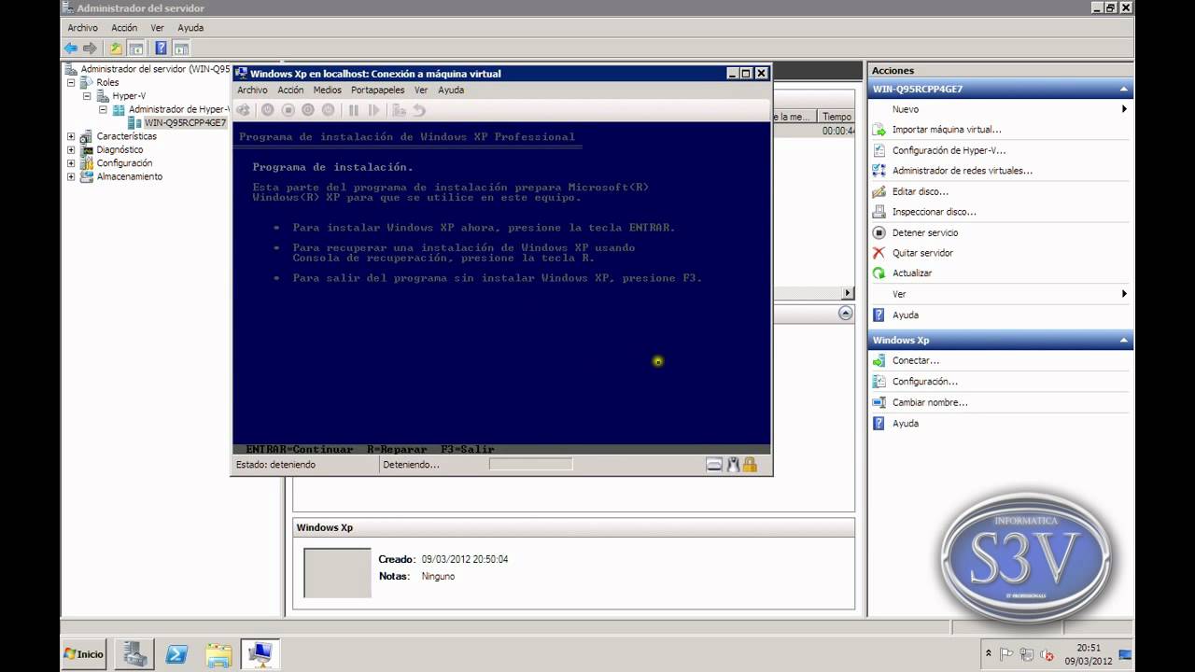Click the back arrow in Server Manager toolbar
The width and height of the screenshot is (1195, 672).
tap(71, 49)
